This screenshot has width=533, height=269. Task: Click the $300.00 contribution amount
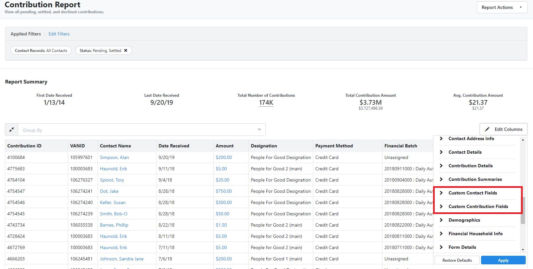(x=224, y=202)
